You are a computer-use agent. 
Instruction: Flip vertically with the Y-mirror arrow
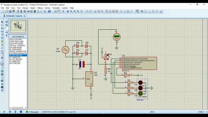(6, 35)
